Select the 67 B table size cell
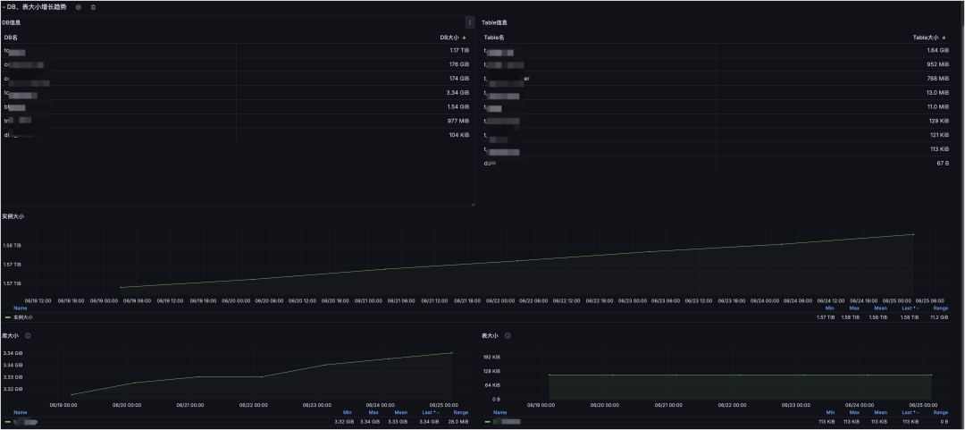Screen dimensions: 965x430 point(943,163)
